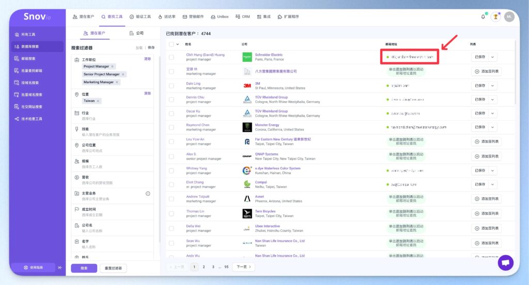Remove the Senior Project Manager filter tag

(123, 74)
